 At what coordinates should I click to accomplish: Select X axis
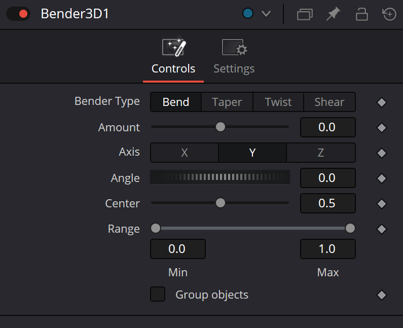click(x=185, y=153)
